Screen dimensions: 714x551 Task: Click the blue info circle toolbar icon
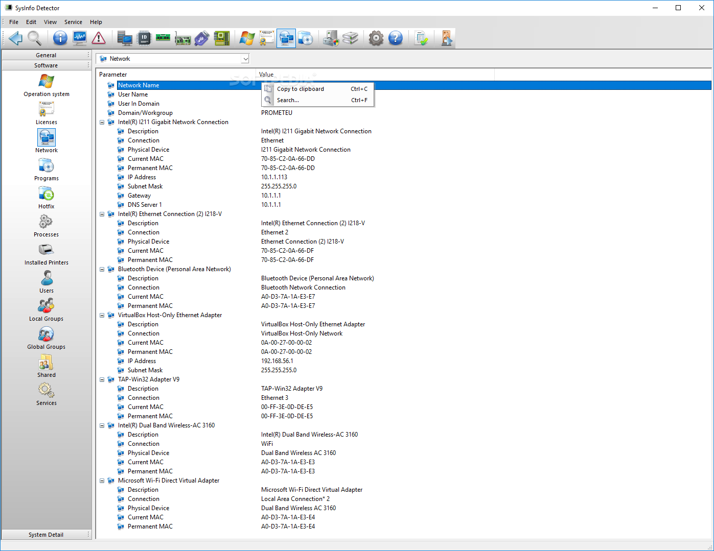pyautogui.click(x=60, y=38)
